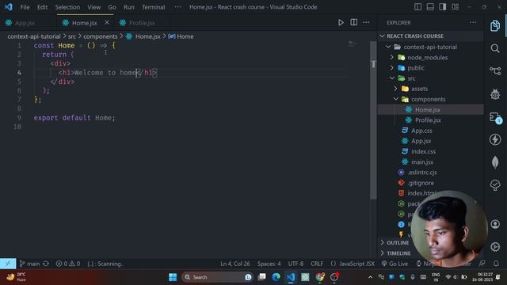The image size is (507, 285).
Task: Show hidden menu items ellipsis
Action: [x=177, y=7]
